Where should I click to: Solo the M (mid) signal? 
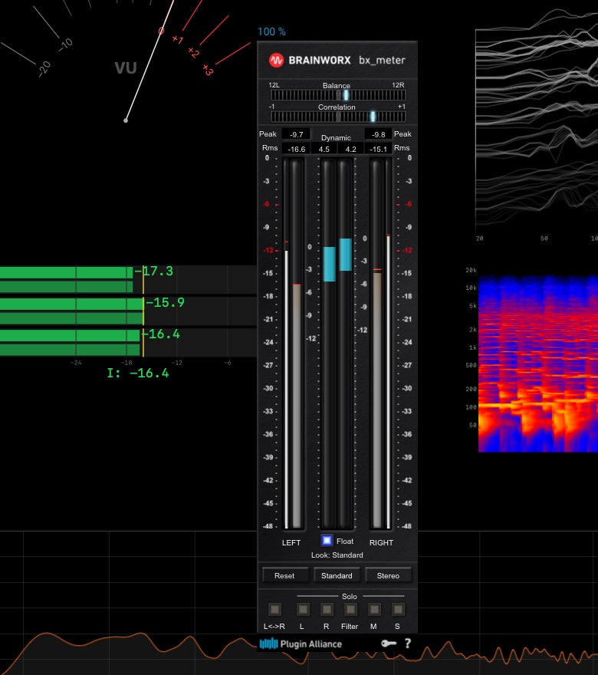[x=374, y=609]
